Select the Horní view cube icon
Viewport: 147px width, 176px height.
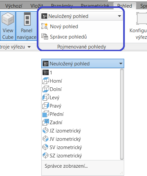tap(46, 81)
